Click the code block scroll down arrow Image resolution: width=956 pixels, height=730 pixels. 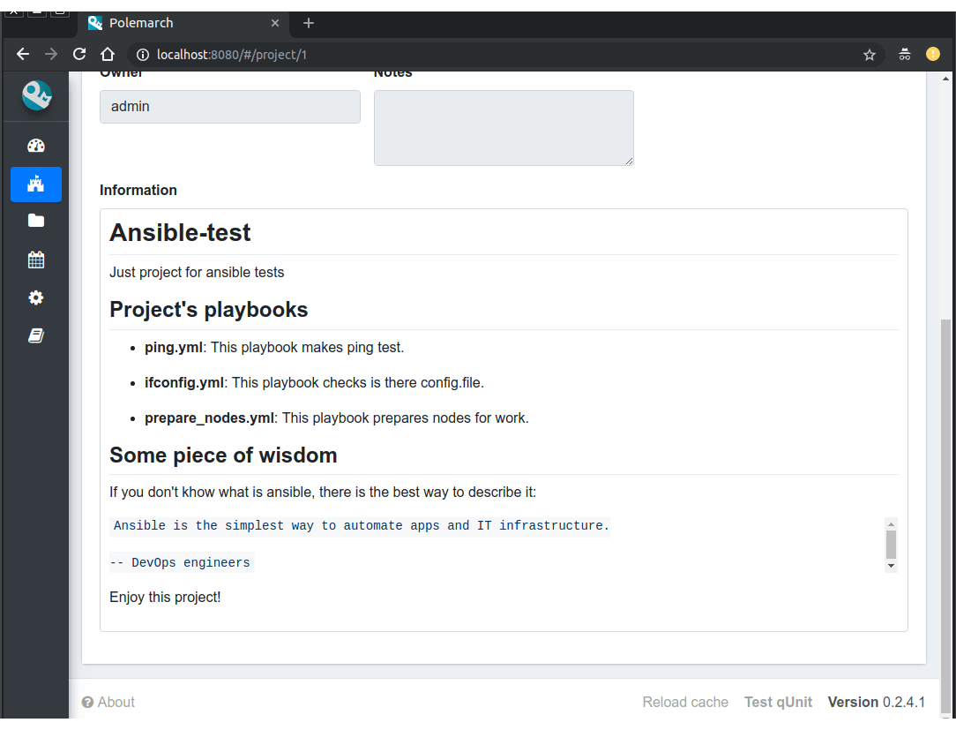pos(891,566)
